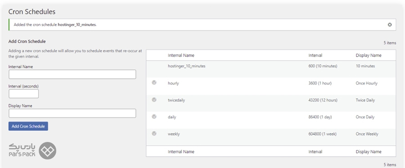Click the top Interval column header
The image size is (405, 168).
pyautogui.click(x=315, y=55)
